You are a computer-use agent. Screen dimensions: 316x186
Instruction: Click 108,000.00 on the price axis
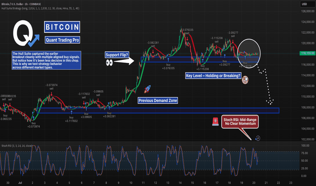click(x=308, y=108)
